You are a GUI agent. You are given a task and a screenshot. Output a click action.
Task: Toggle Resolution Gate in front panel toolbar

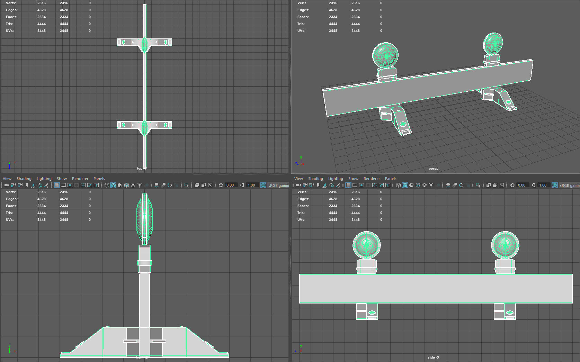click(70, 185)
